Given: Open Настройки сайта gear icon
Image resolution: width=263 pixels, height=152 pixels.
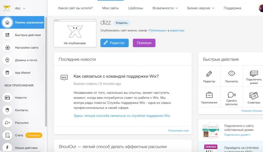Looking at the screenshot, I should [x=7, y=48].
